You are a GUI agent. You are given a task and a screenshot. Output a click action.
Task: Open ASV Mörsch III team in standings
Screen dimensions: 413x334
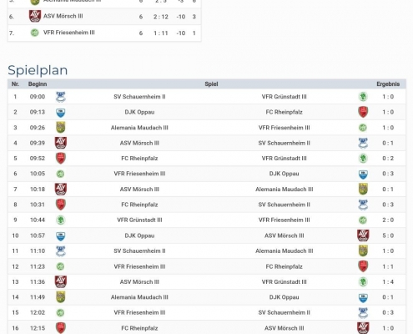(63, 16)
